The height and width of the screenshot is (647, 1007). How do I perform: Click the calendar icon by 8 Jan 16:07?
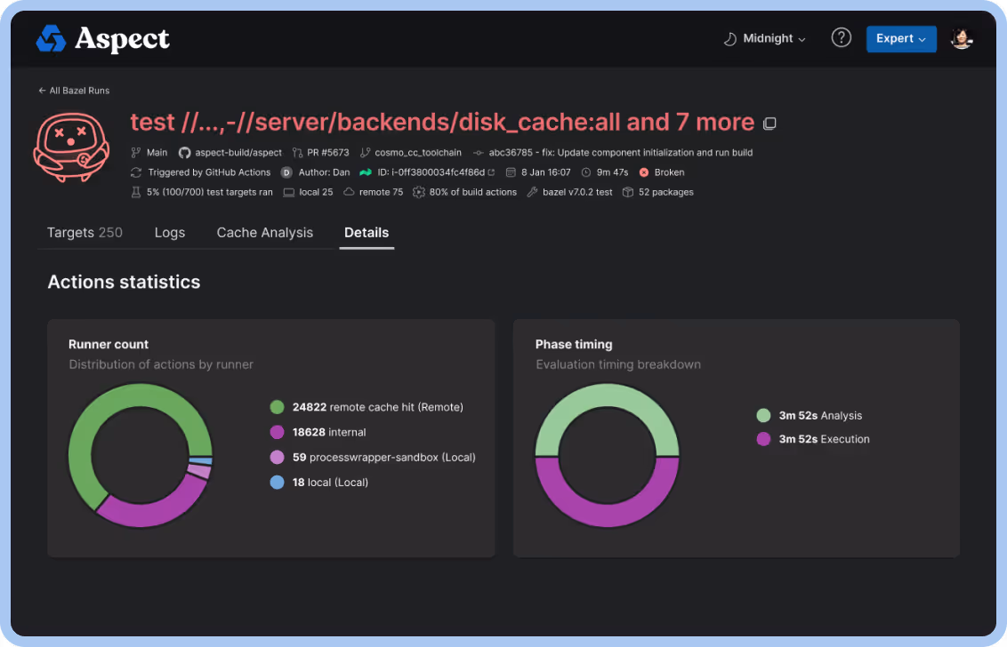[511, 172]
